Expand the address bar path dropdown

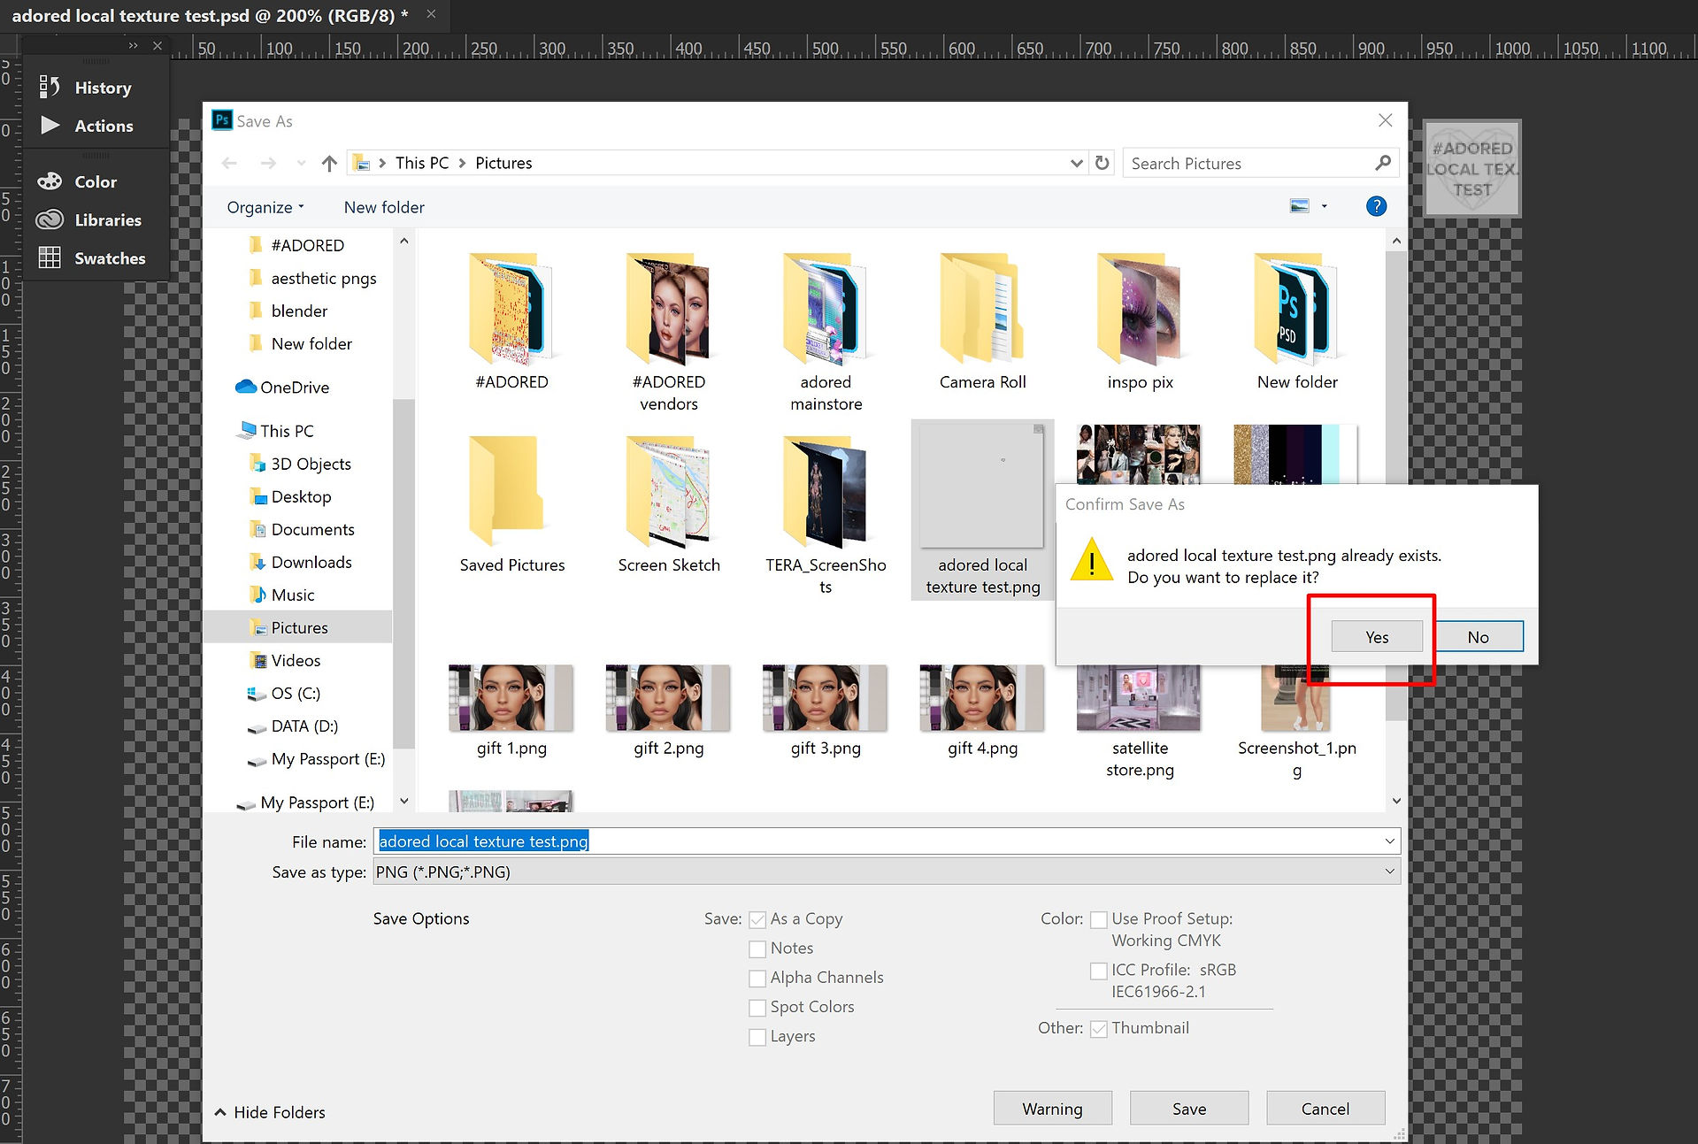[1076, 163]
